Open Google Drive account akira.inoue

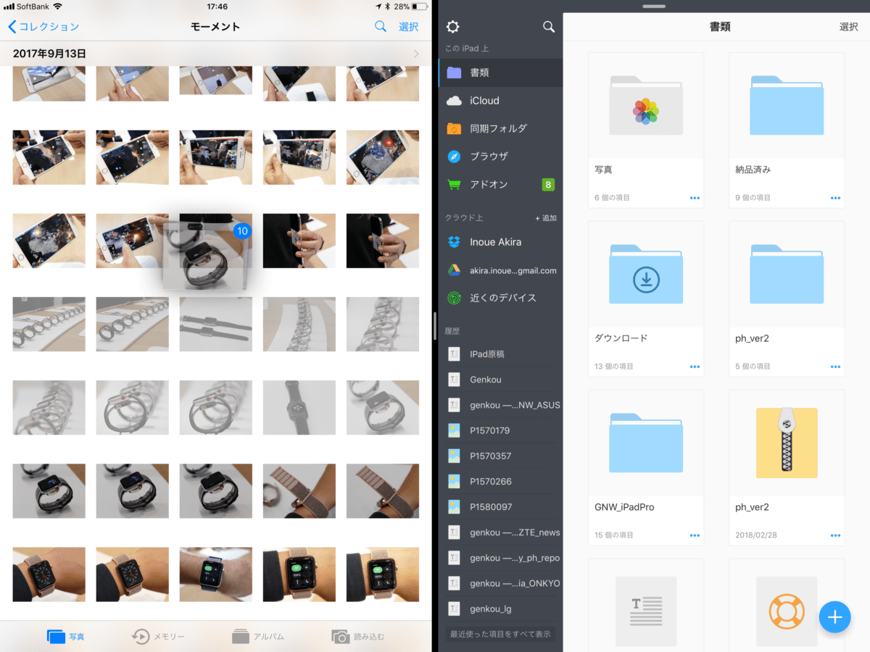coord(500,270)
